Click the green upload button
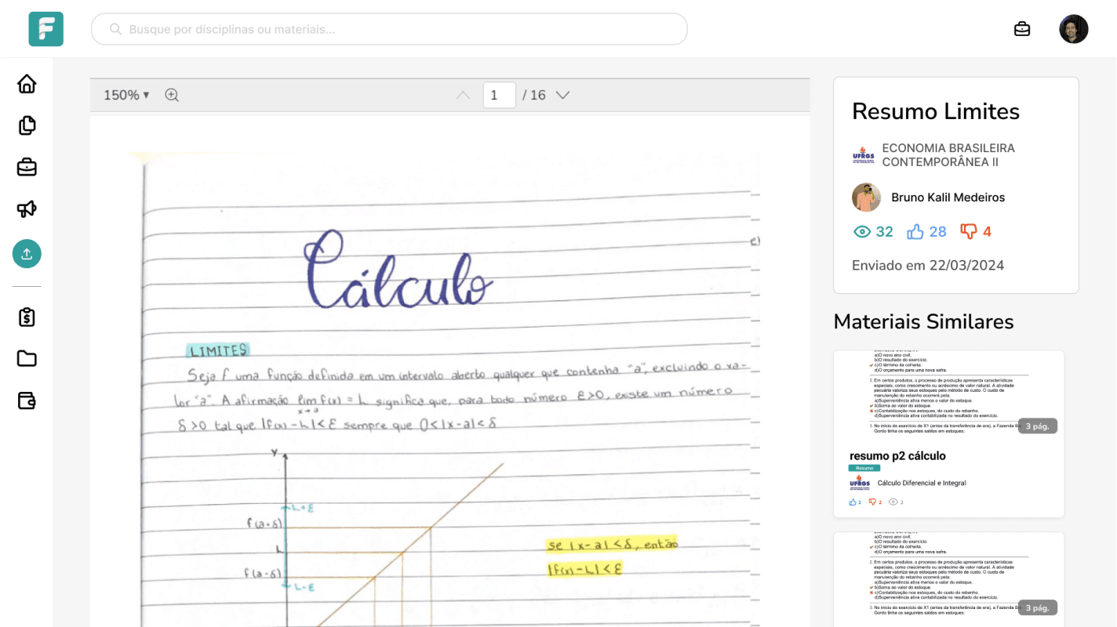Screen dimensions: 1117x627 tap(27, 254)
